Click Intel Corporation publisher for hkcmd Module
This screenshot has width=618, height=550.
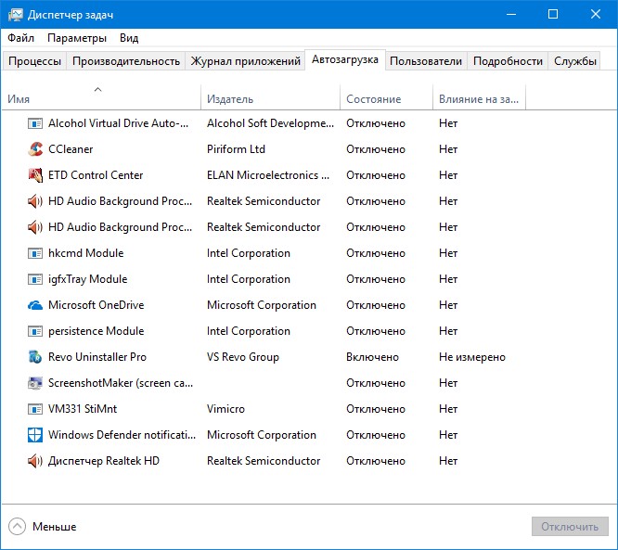click(249, 253)
